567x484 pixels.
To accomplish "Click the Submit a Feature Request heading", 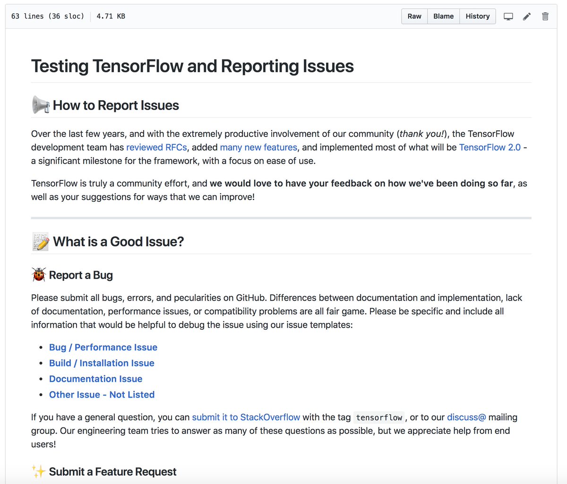I will (112, 472).
